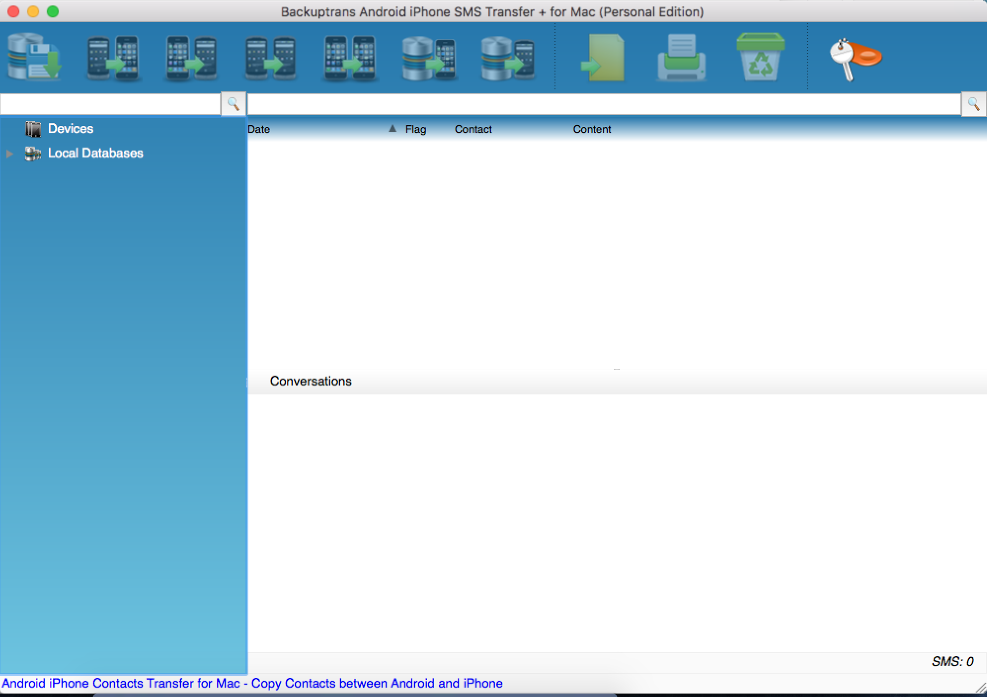
Task: Click Transfer SMS from iPhone to Android icon
Action: point(192,58)
